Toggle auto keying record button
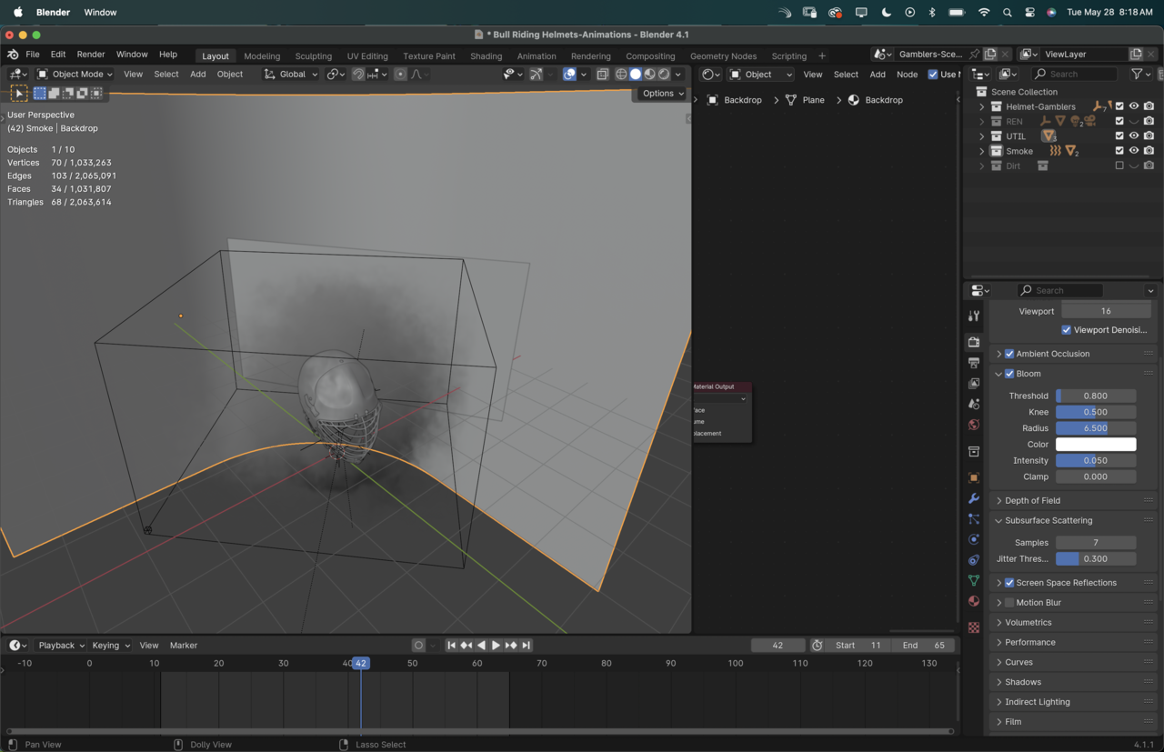Screen dimensions: 1164x752 (418, 646)
